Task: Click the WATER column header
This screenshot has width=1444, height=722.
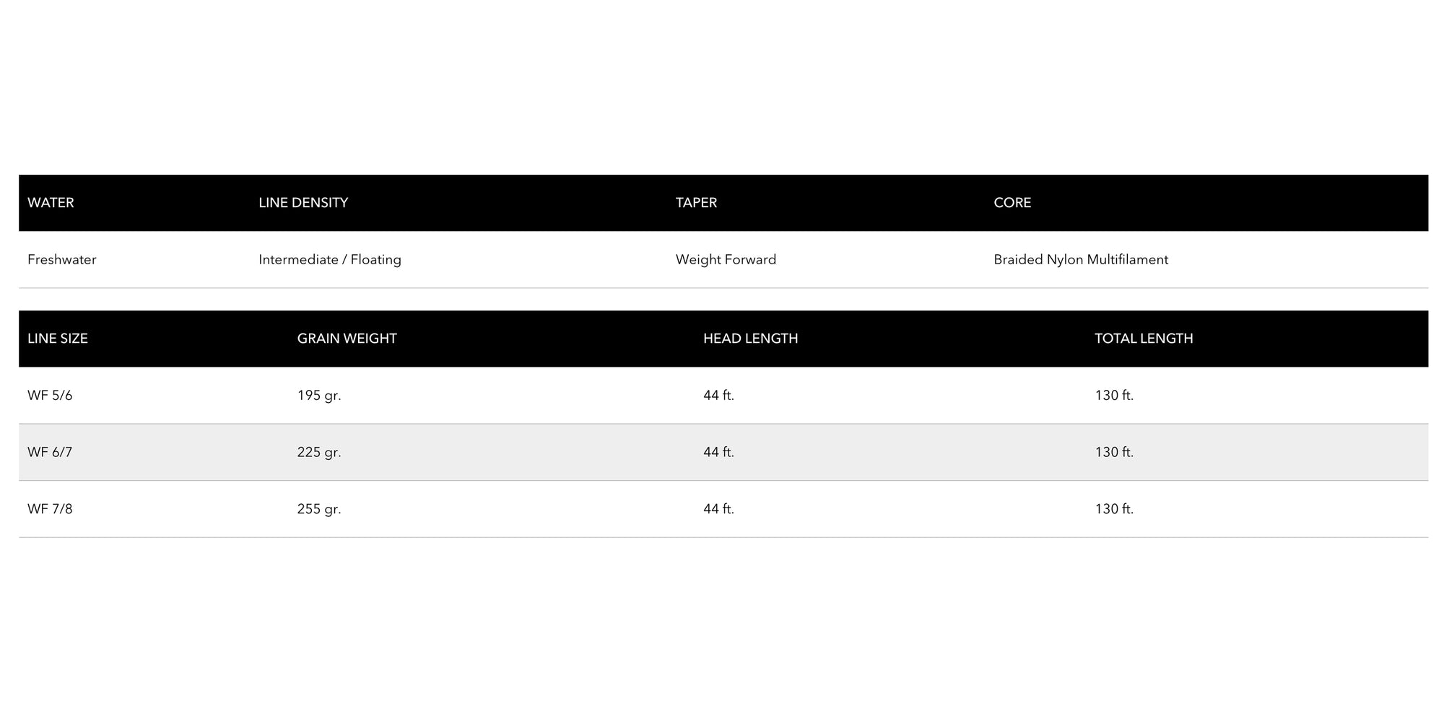Action: click(x=51, y=203)
